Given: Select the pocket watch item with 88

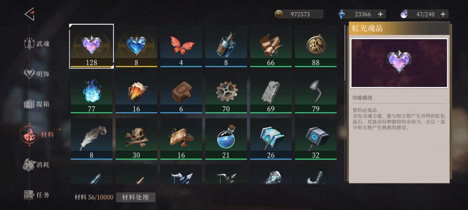Looking at the screenshot, I should pos(316,46).
